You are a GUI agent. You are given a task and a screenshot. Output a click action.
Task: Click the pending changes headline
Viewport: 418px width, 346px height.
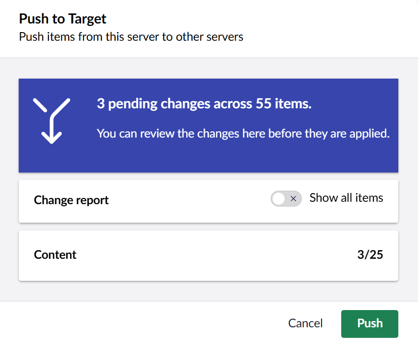pos(204,104)
